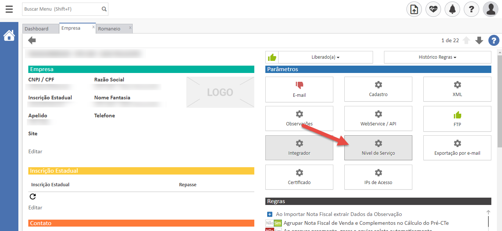Click the home icon in sidebar
Image resolution: width=502 pixels, height=231 pixels.
point(9,36)
